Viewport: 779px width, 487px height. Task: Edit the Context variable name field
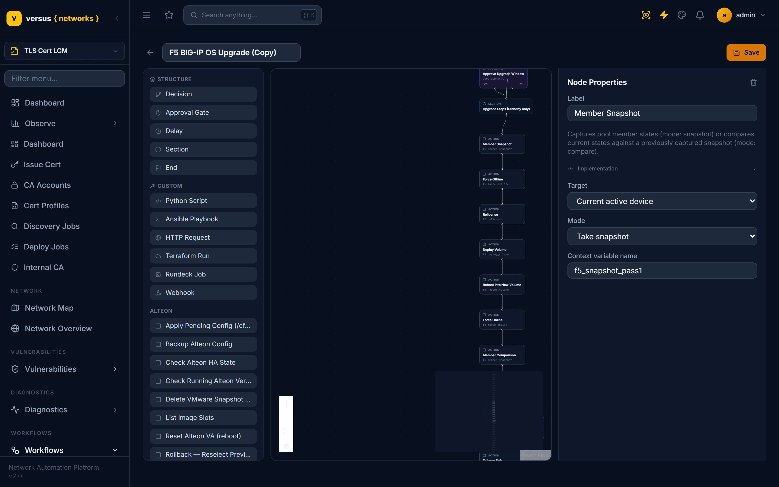tap(662, 271)
